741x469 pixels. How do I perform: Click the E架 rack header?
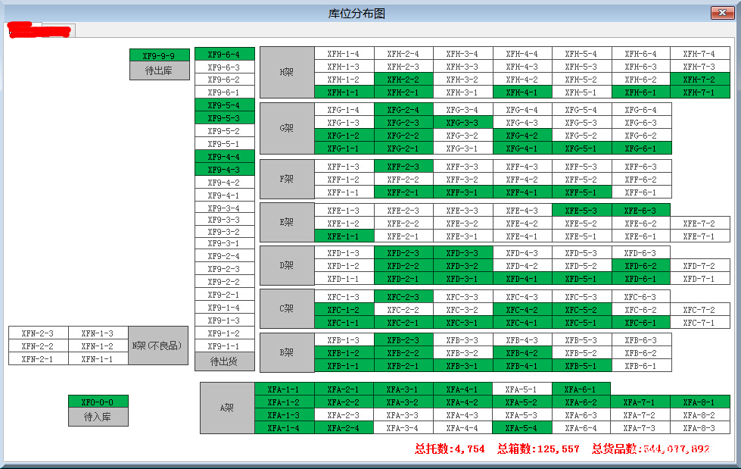(287, 223)
